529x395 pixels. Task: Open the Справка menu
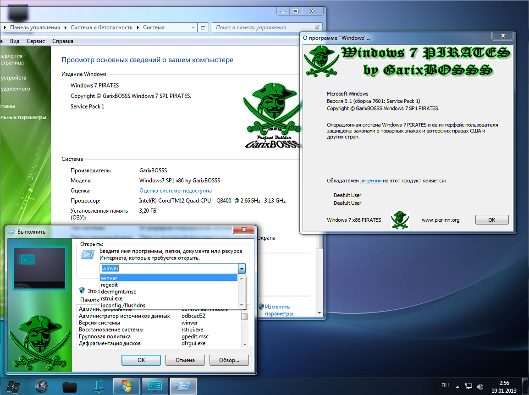[63, 41]
